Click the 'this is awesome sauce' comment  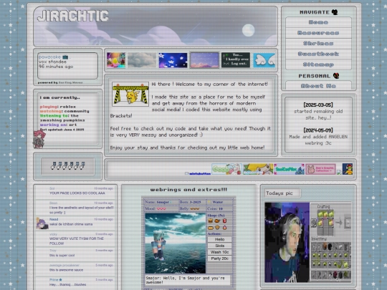pyautogui.click(x=66, y=270)
